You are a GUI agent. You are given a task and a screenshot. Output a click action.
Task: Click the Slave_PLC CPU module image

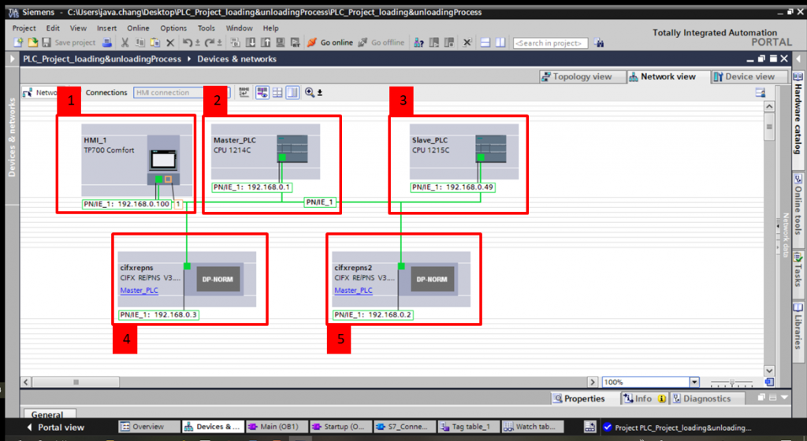point(490,148)
